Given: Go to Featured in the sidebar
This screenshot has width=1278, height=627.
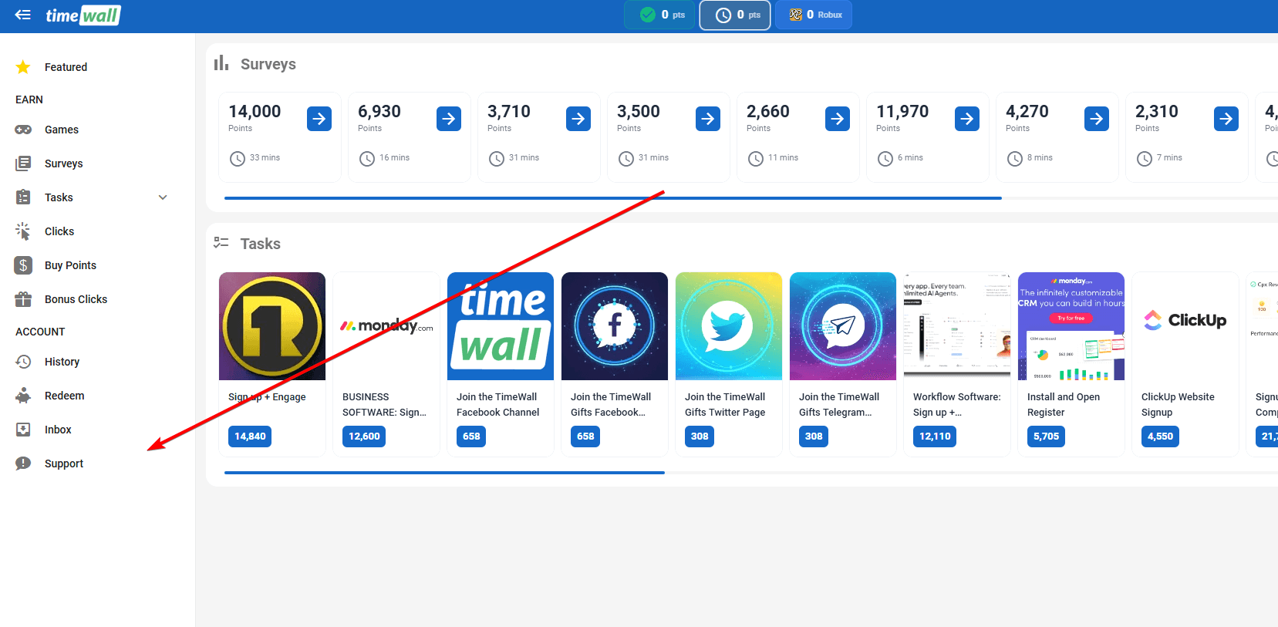Looking at the screenshot, I should coord(66,67).
